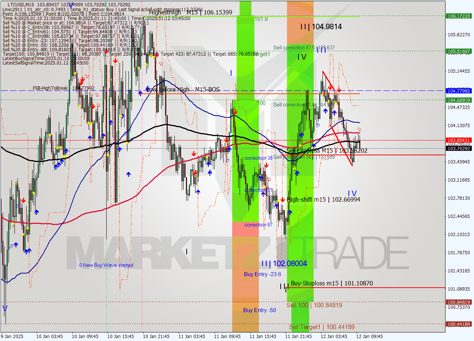
Task: Click the High-shift m15 | 102.66994 label
Action: (x=324, y=199)
